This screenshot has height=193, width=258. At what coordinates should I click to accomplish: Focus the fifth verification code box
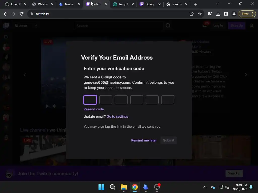(152, 100)
